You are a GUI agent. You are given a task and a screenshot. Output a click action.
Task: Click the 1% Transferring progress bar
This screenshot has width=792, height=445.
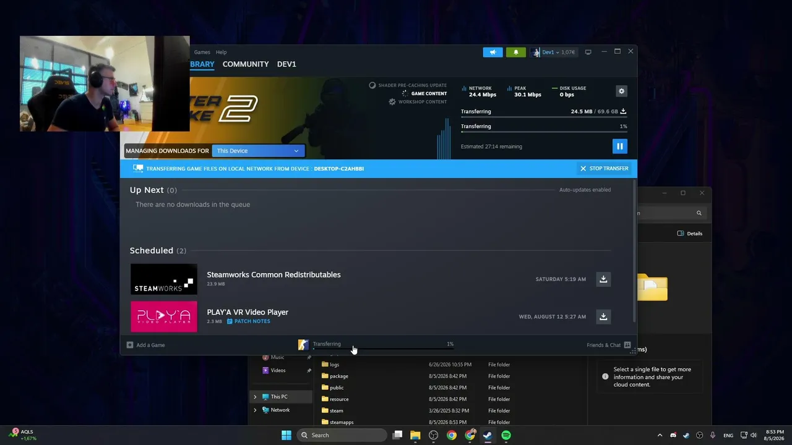point(544,132)
